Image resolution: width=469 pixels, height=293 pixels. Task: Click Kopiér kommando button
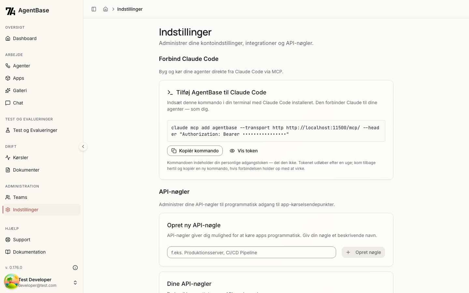tap(195, 151)
